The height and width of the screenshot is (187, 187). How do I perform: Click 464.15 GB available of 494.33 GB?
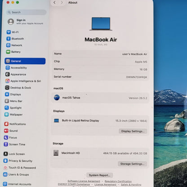point(125,153)
